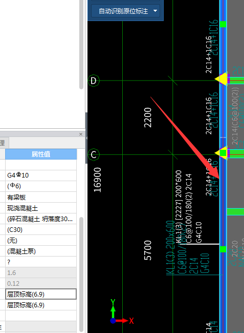Click the teal KL1(3) 200x600 CAD text
The height and width of the screenshot is (333, 244).
pyautogui.click(x=170, y=248)
